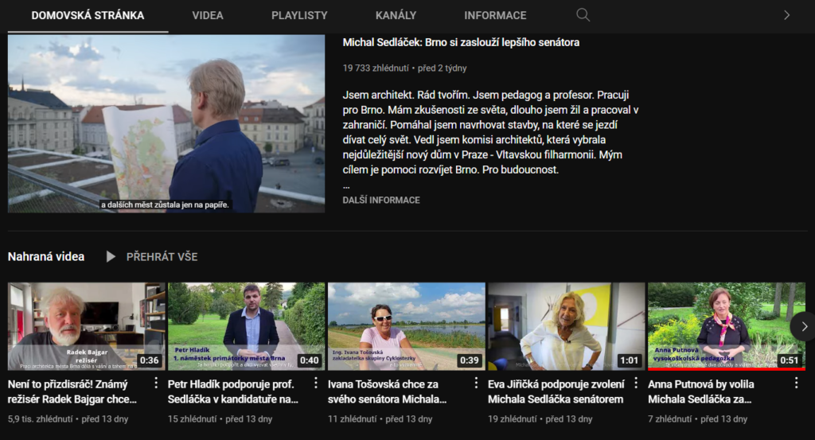Switch to the Kanály tab
Image resolution: width=815 pixels, height=440 pixels.
click(396, 16)
